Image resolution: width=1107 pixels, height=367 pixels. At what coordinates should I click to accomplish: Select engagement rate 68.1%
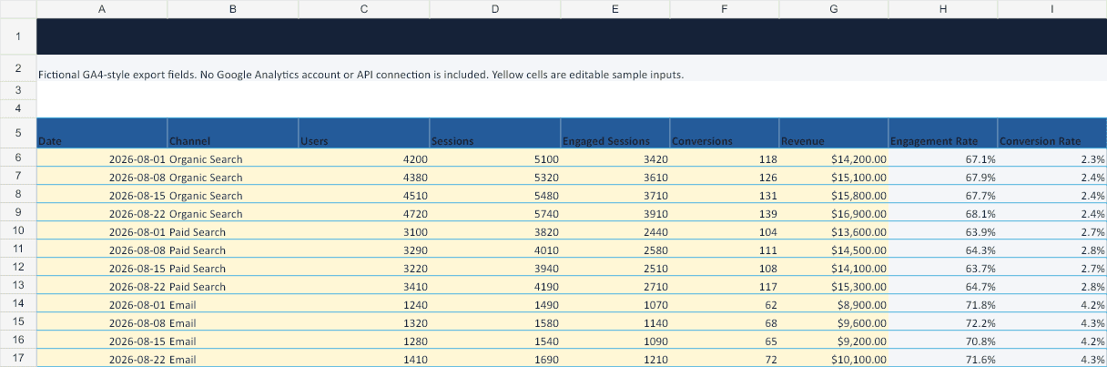[x=943, y=213]
